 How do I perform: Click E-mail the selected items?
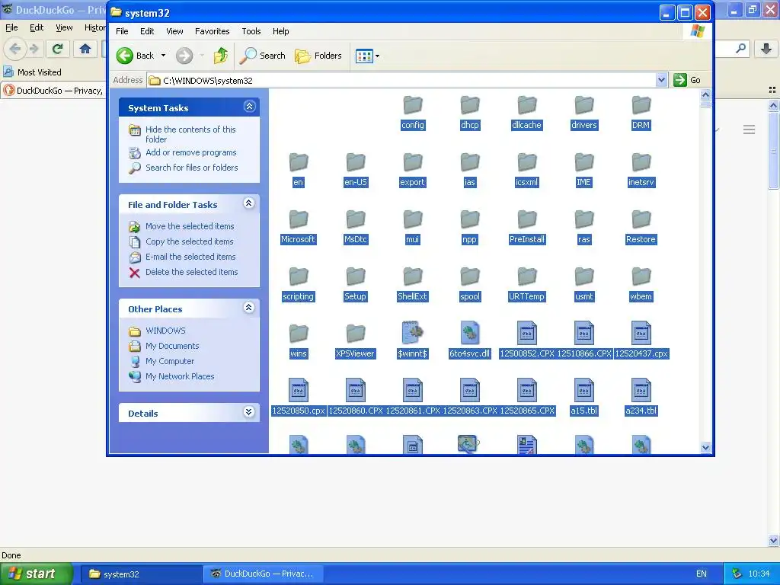click(190, 257)
